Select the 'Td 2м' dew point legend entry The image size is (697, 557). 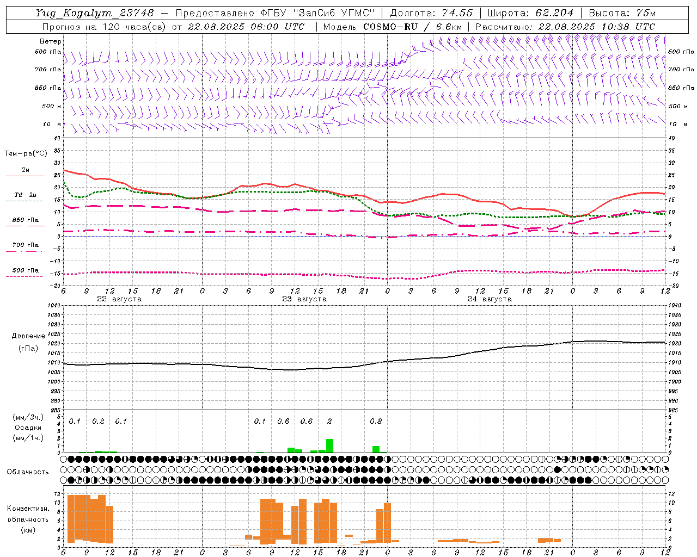(x=26, y=194)
